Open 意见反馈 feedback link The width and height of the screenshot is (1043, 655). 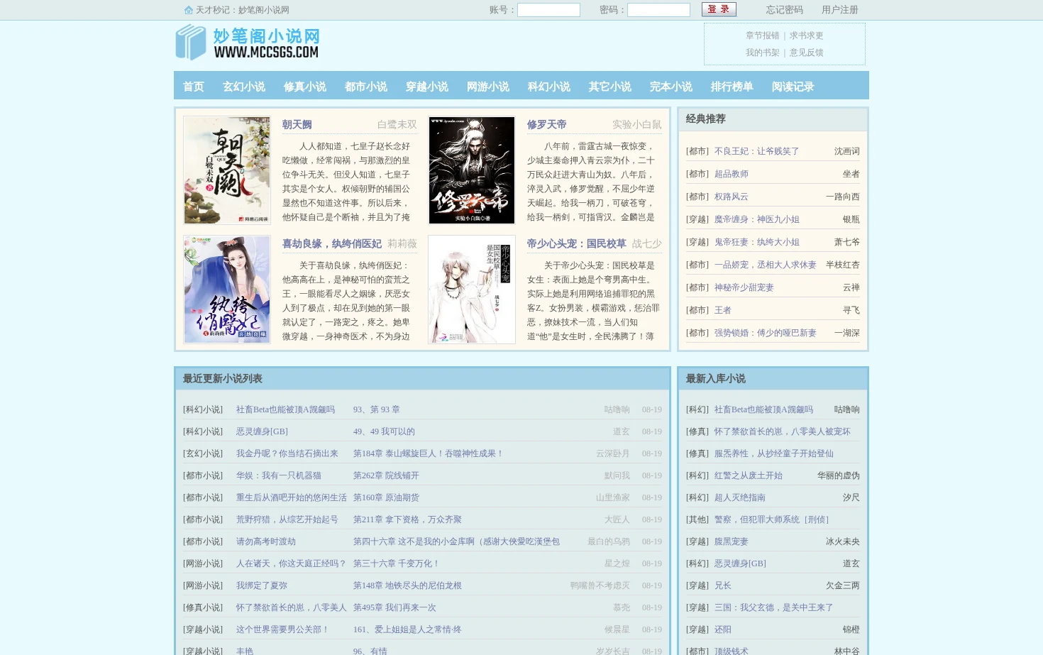pyautogui.click(x=806, y=53)
